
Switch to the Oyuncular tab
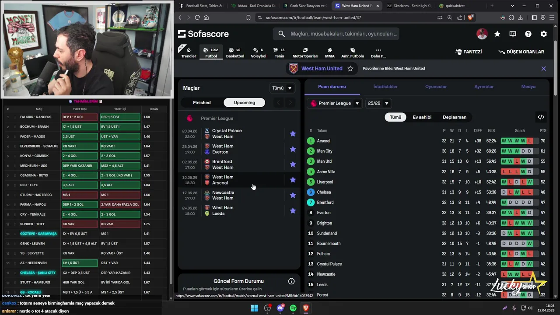tap(436, 87)
